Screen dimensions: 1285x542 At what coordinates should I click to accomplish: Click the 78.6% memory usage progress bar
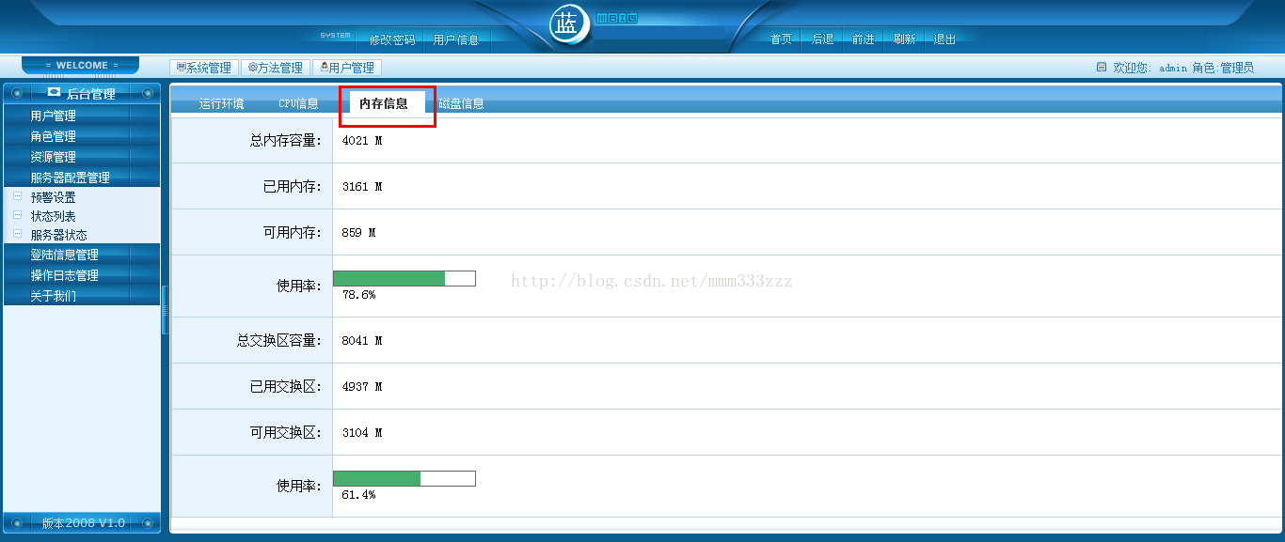click(x=405, y=278)
